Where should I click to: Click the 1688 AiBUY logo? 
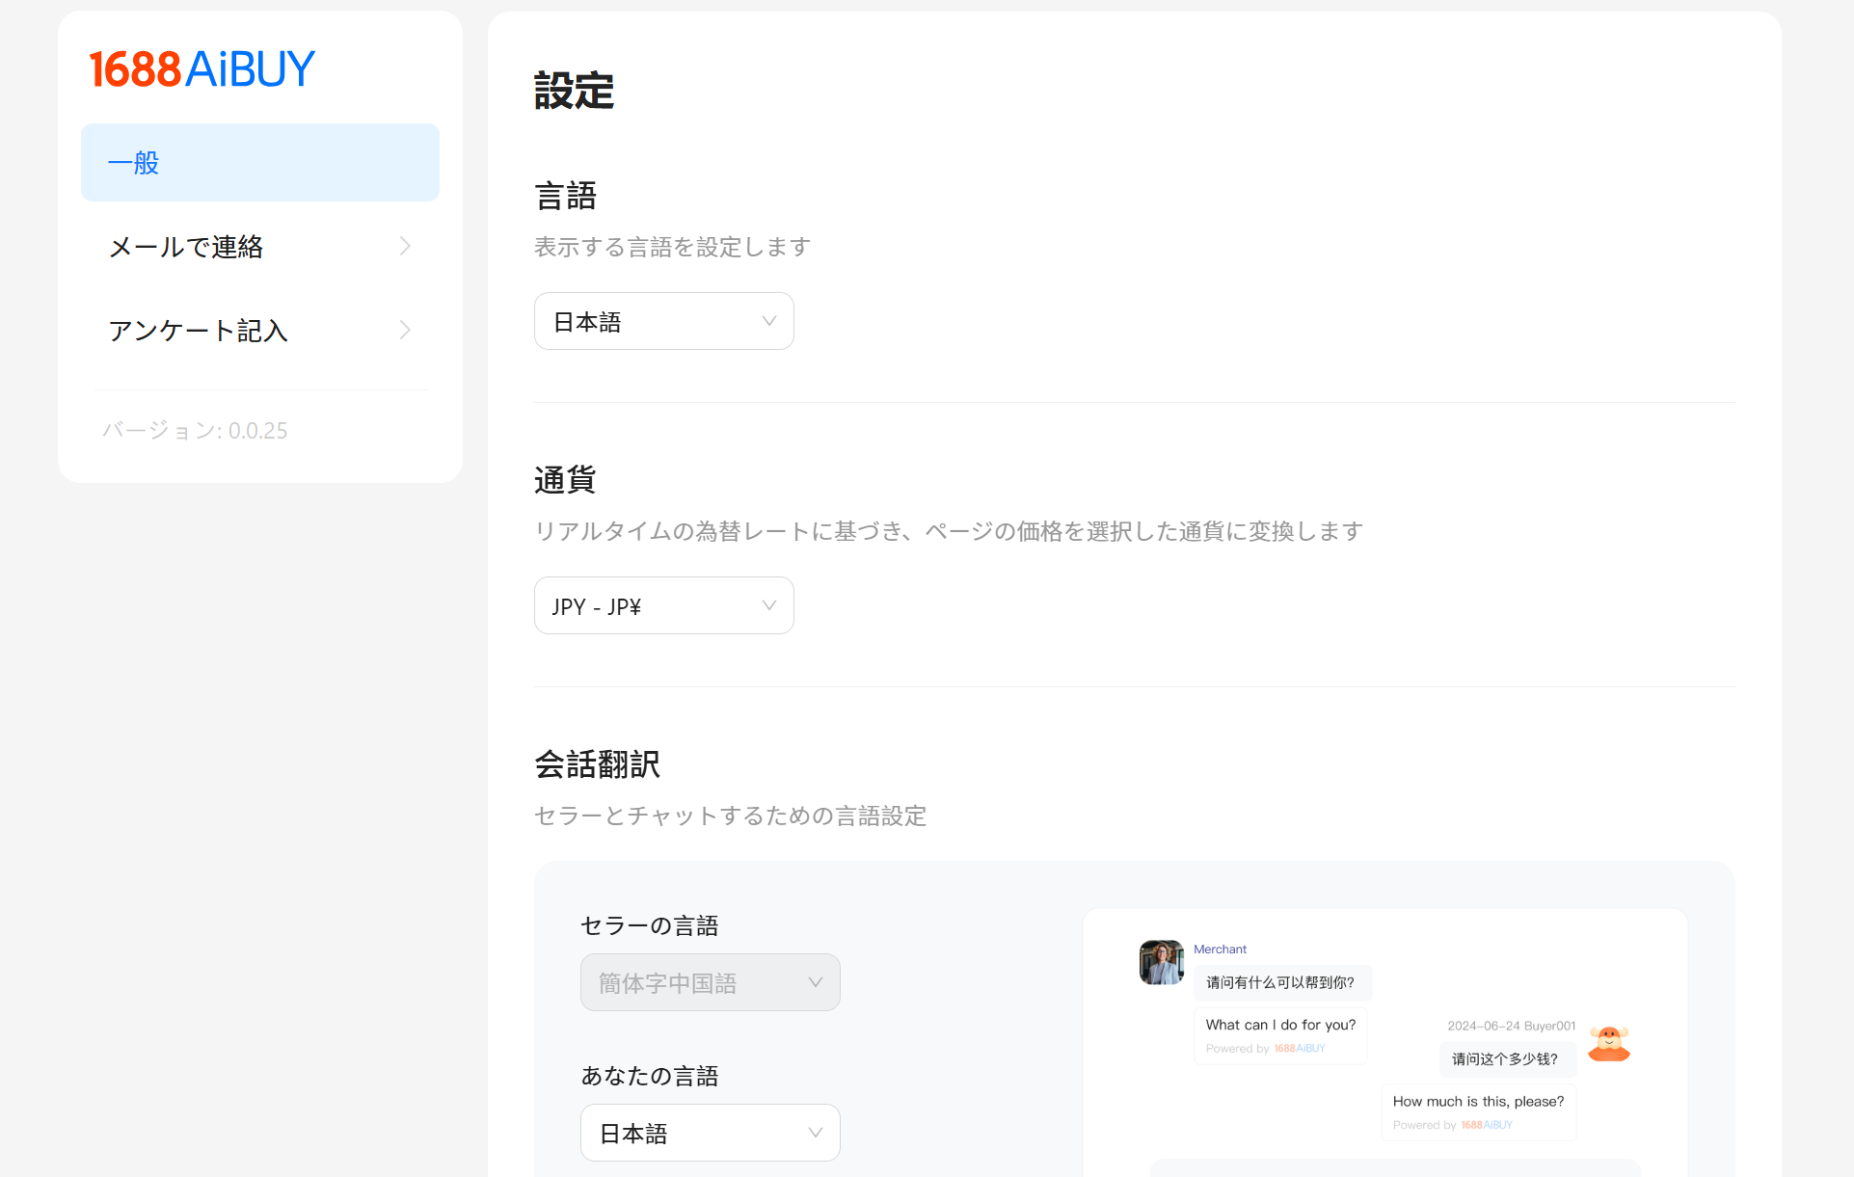(202, 69)
